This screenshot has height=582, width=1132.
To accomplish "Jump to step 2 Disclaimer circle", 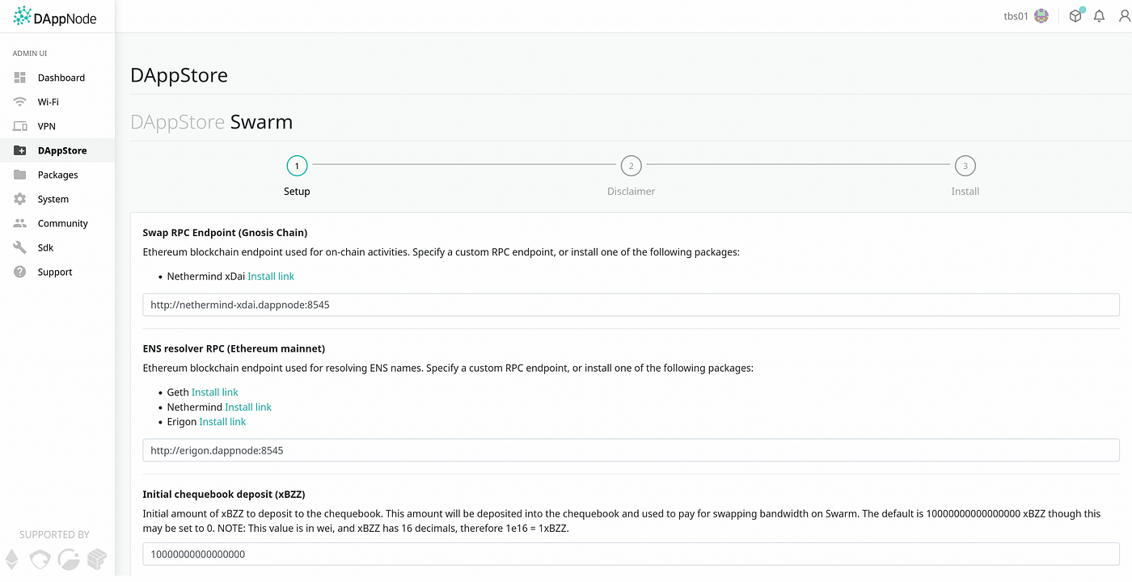I will tap(631, 166).
